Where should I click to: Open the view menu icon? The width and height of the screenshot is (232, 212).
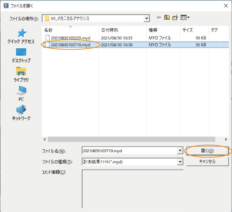click(x=185, y=18)
